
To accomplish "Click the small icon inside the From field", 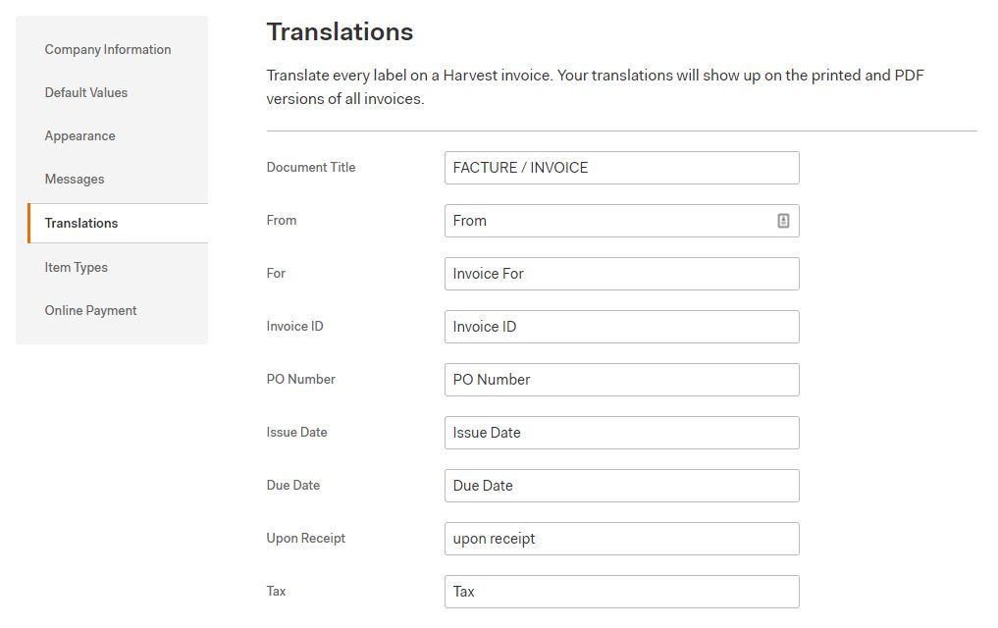I will click(x=782, y=220).
